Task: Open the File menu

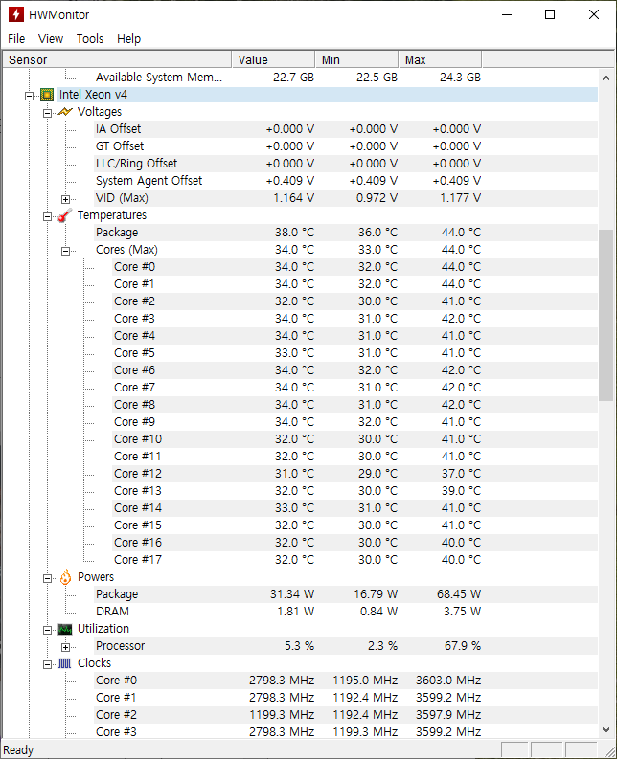Action: coord(16,38)
